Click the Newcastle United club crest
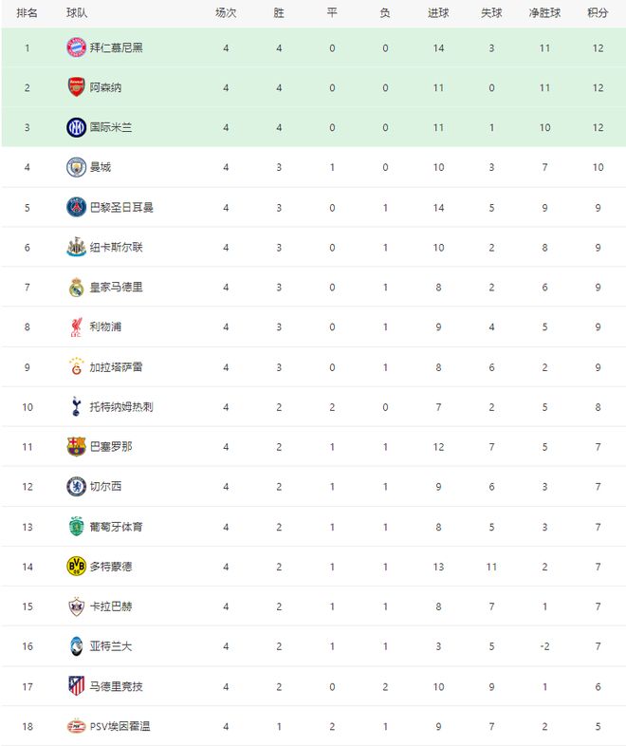The width and height of the screenshot is (626, 746). point(76,247)
